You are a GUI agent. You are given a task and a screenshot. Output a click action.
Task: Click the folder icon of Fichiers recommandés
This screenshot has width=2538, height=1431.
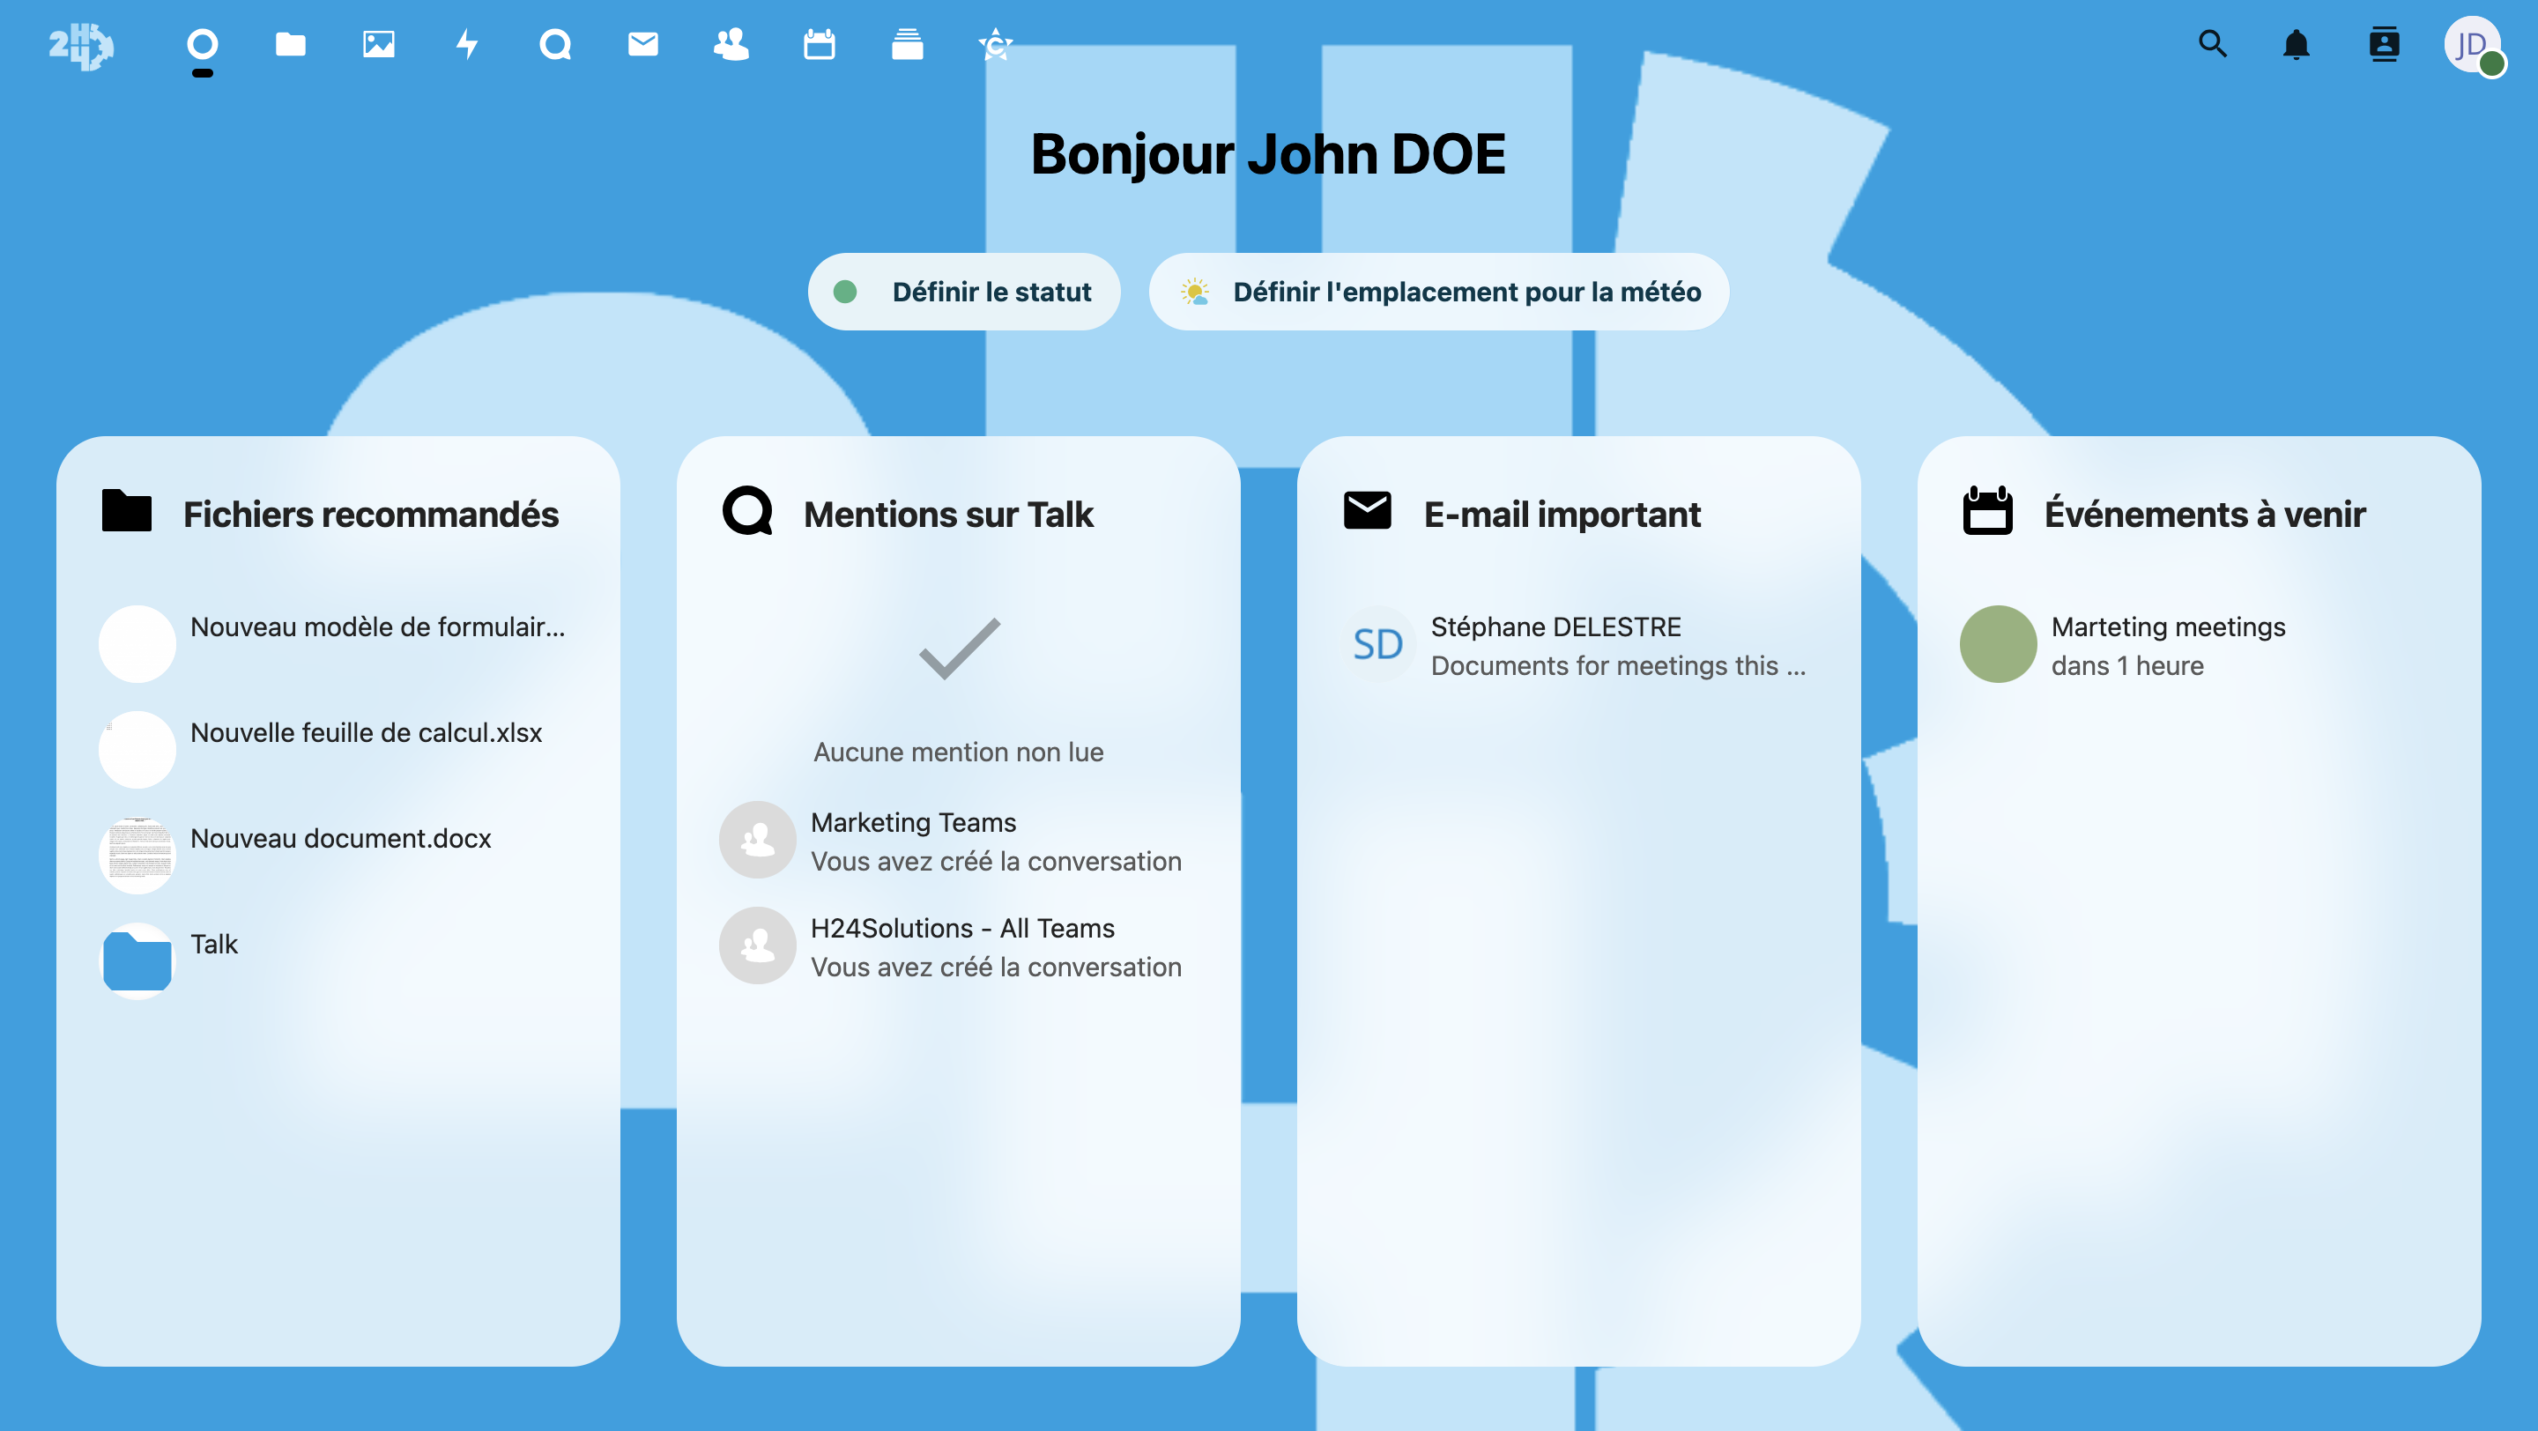tap(126, 511)
